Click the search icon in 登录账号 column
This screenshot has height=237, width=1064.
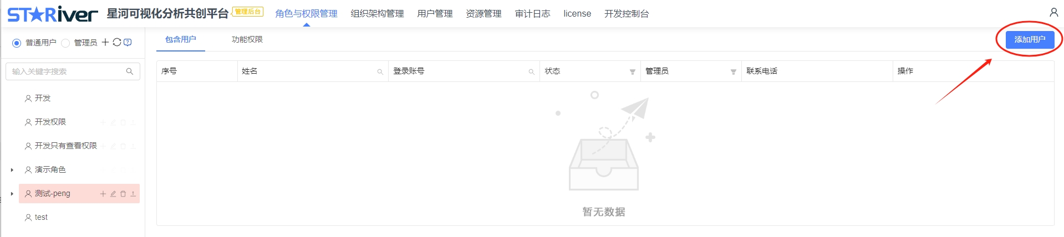coord(531,71)
